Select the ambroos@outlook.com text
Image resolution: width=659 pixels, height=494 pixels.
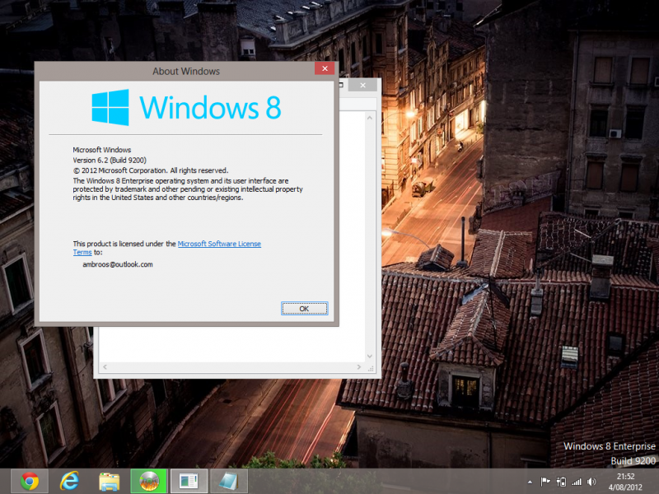(118, 264)
